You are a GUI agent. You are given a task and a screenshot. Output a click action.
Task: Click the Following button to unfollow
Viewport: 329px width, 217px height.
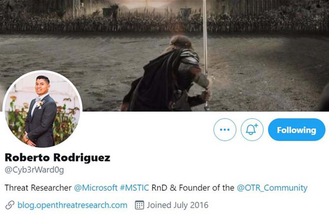297,130
